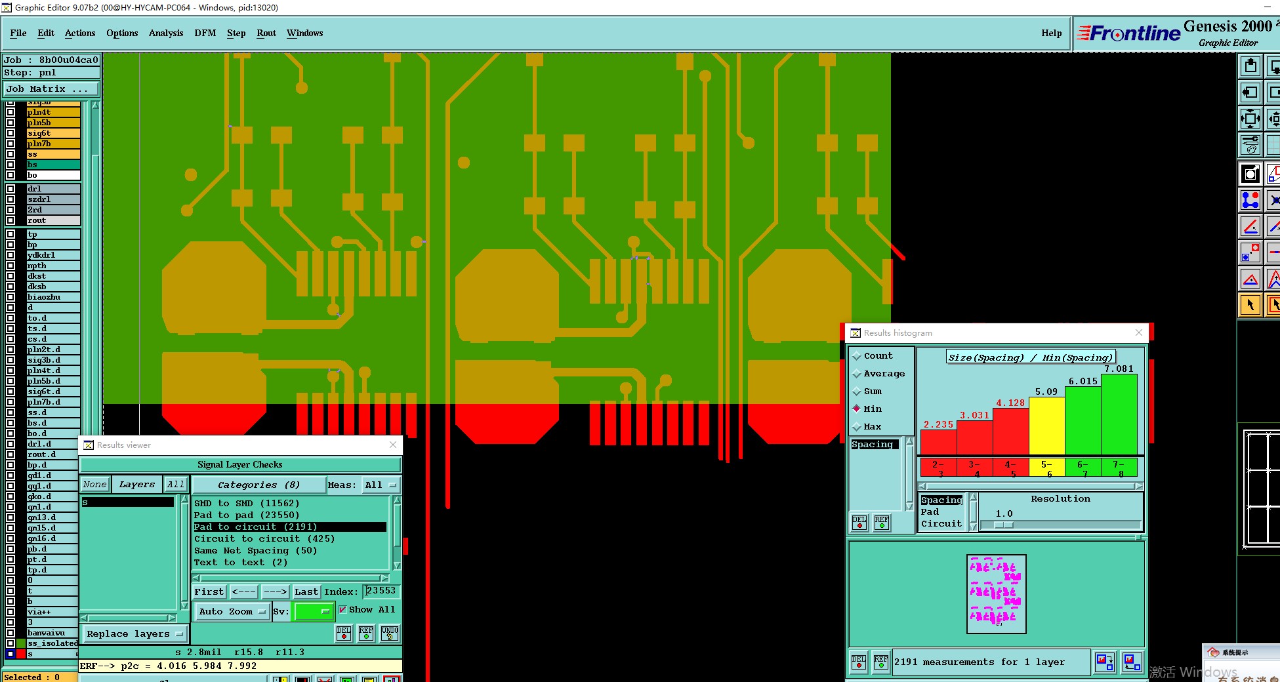Viewport: 1280px width, 682px height.
Task: Toggle visibility box for layer rout
Action: tap(10, 220)
